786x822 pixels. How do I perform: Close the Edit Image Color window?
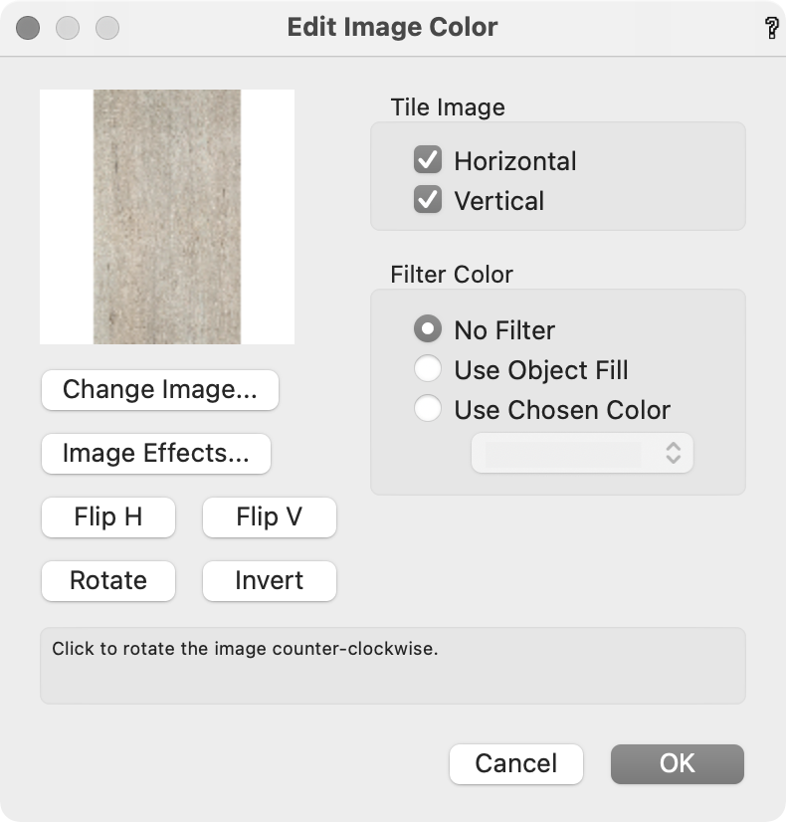pyautogui.click(x=28, y=28)
